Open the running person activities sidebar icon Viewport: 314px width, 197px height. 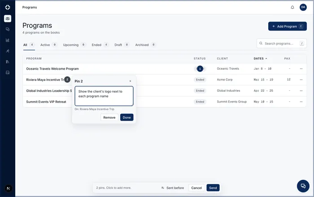point(8,51)
